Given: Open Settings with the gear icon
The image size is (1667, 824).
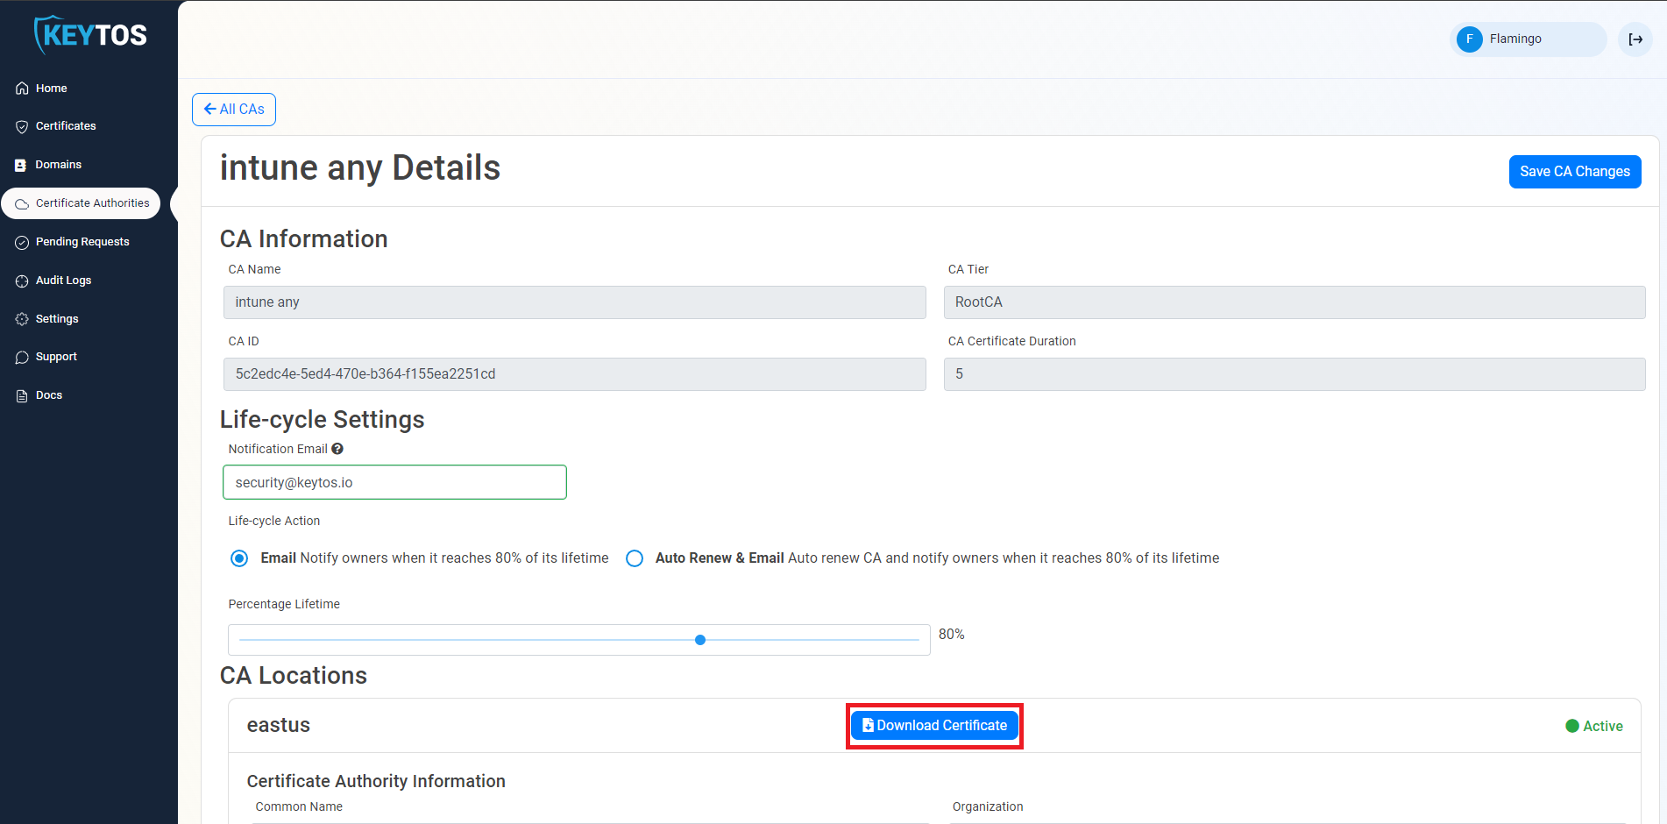Looking at the screenshot, I should (x=21, y=318).
